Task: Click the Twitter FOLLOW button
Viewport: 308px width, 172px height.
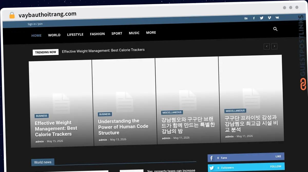Action: 276,166
